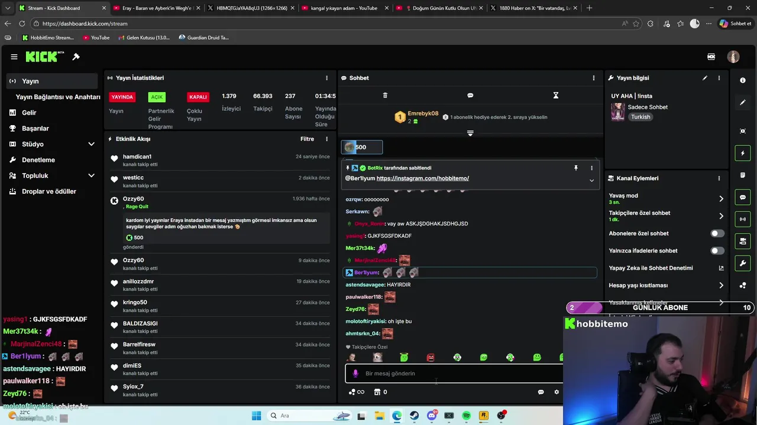Open the Yayın İstatistikleri three-dot menu
The image size is (757, 425).
tap(326, 78)
